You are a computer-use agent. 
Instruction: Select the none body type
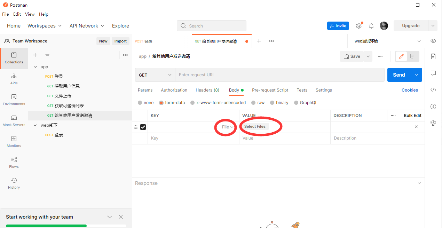tap(145, 103)
